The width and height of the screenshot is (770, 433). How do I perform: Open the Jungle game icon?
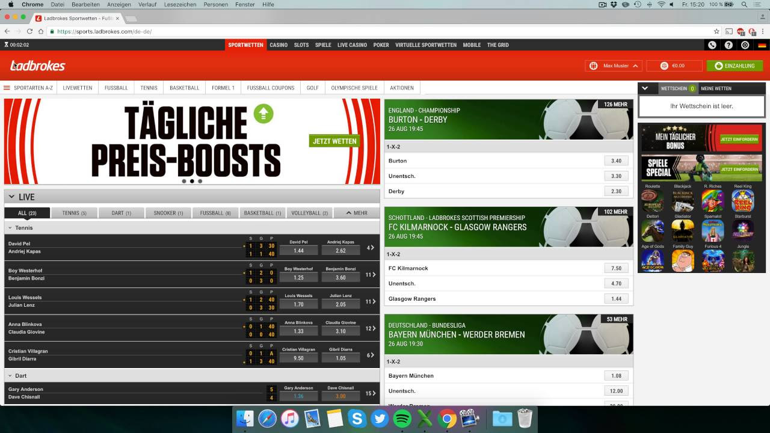(x=743, y=261)
